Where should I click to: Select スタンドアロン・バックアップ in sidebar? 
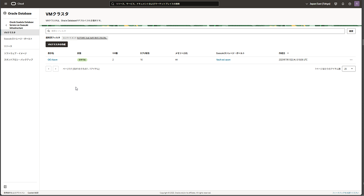point(18,59)
